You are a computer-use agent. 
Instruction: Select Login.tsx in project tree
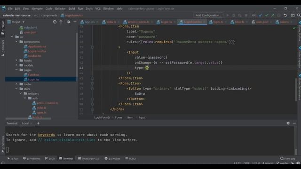(x=32, y=79)
